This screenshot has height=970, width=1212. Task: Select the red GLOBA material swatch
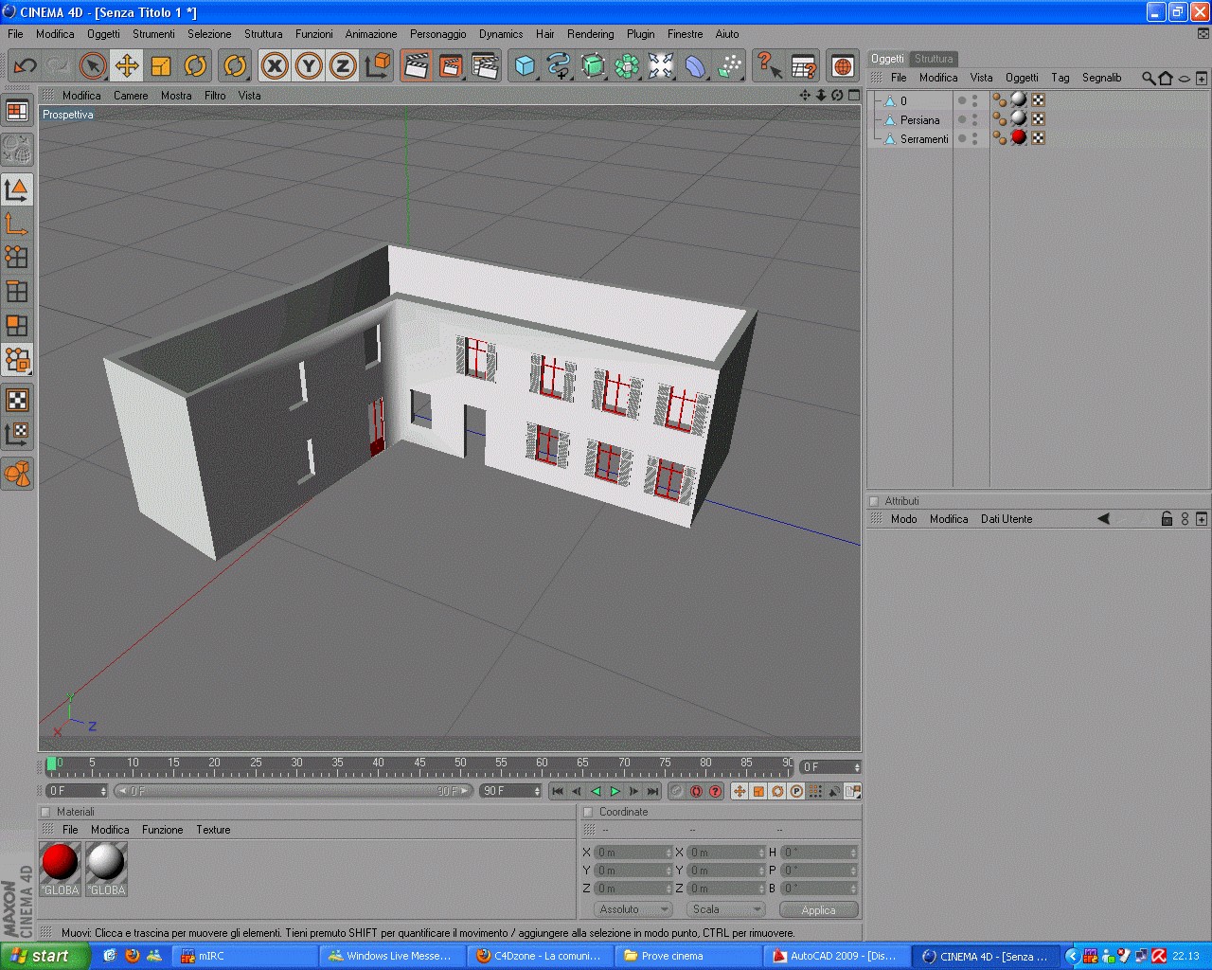point(60,869)
